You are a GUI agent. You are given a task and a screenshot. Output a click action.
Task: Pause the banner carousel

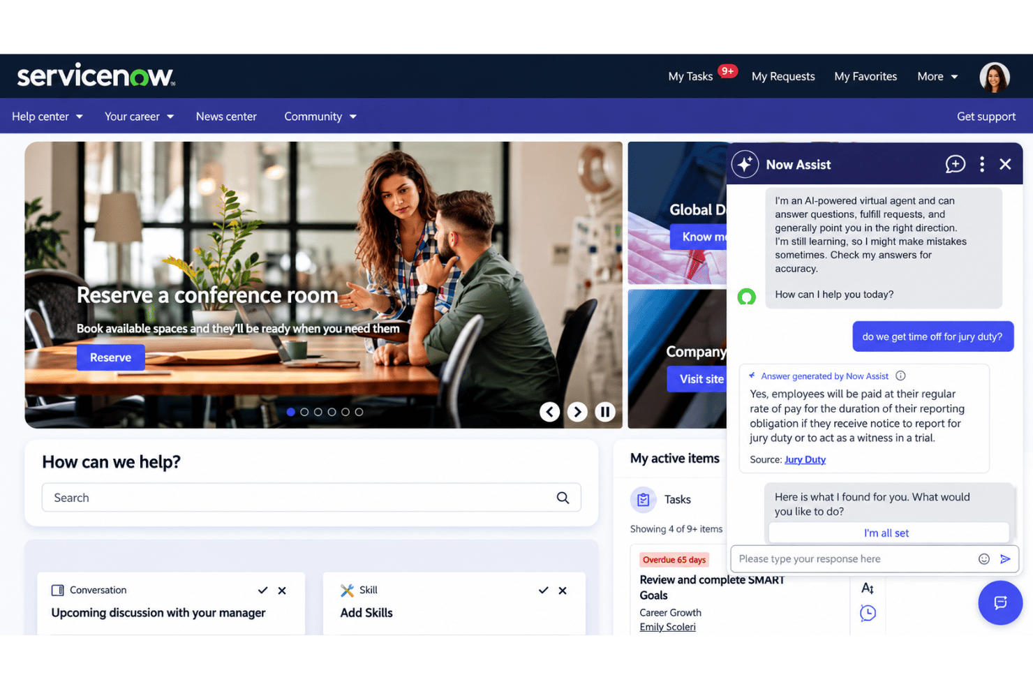(x=605, y=412)
